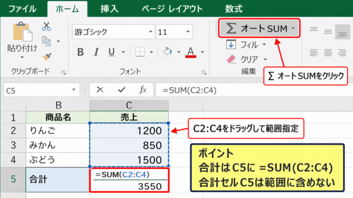Switch to the ホーム tab
The image size is (353, 198).
click(x=67, y=9)
